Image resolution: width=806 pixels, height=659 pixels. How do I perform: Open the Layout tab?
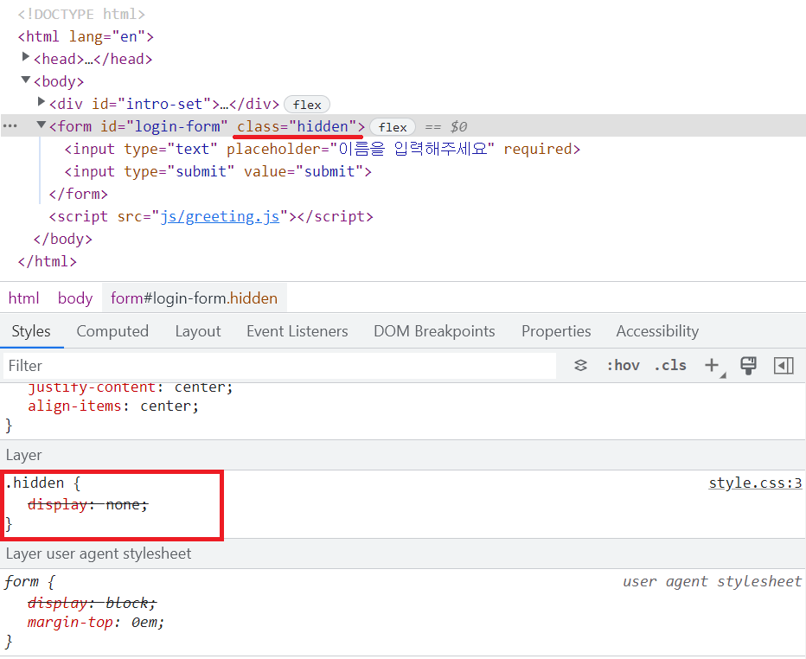[x=198, y=331]
